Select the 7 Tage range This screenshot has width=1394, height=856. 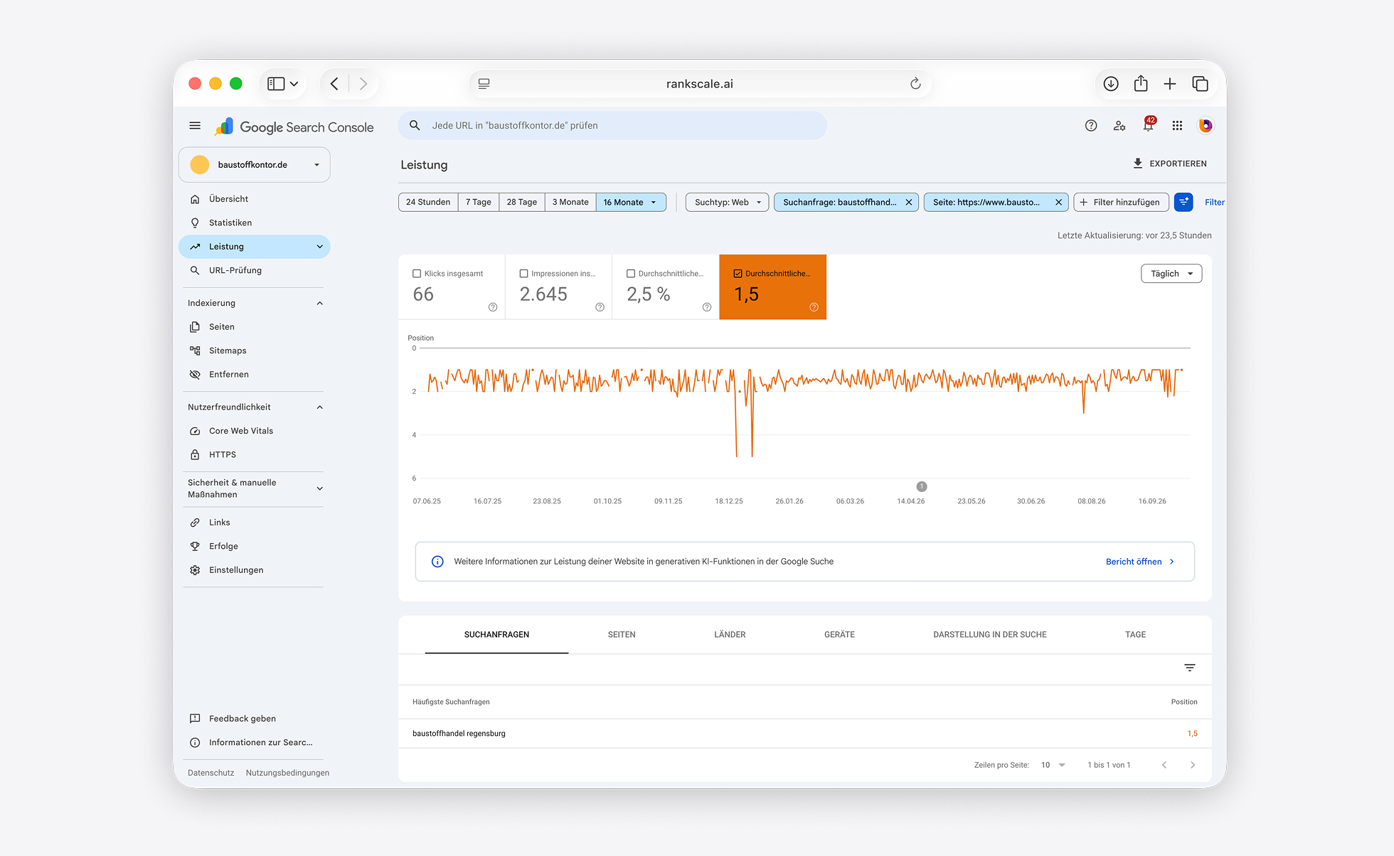(479, 203)
